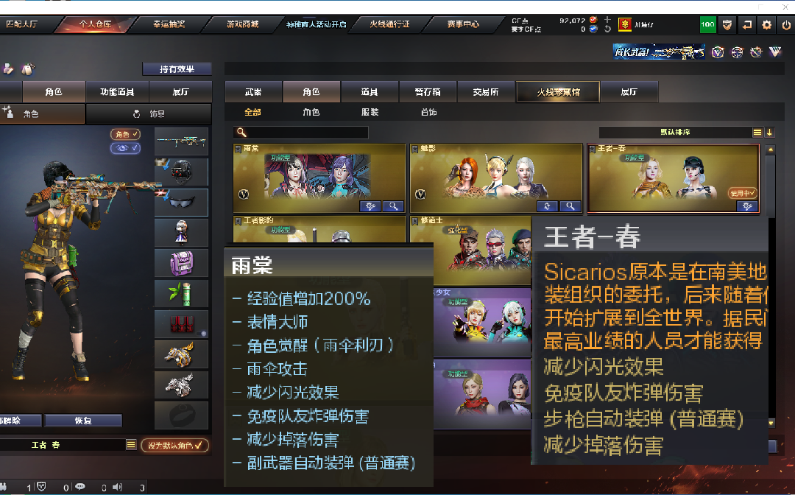Image resolution: width=795 pixels, height=495 pixels.
Task: Open the settings gear in top bar
Action: click(766, 24)
